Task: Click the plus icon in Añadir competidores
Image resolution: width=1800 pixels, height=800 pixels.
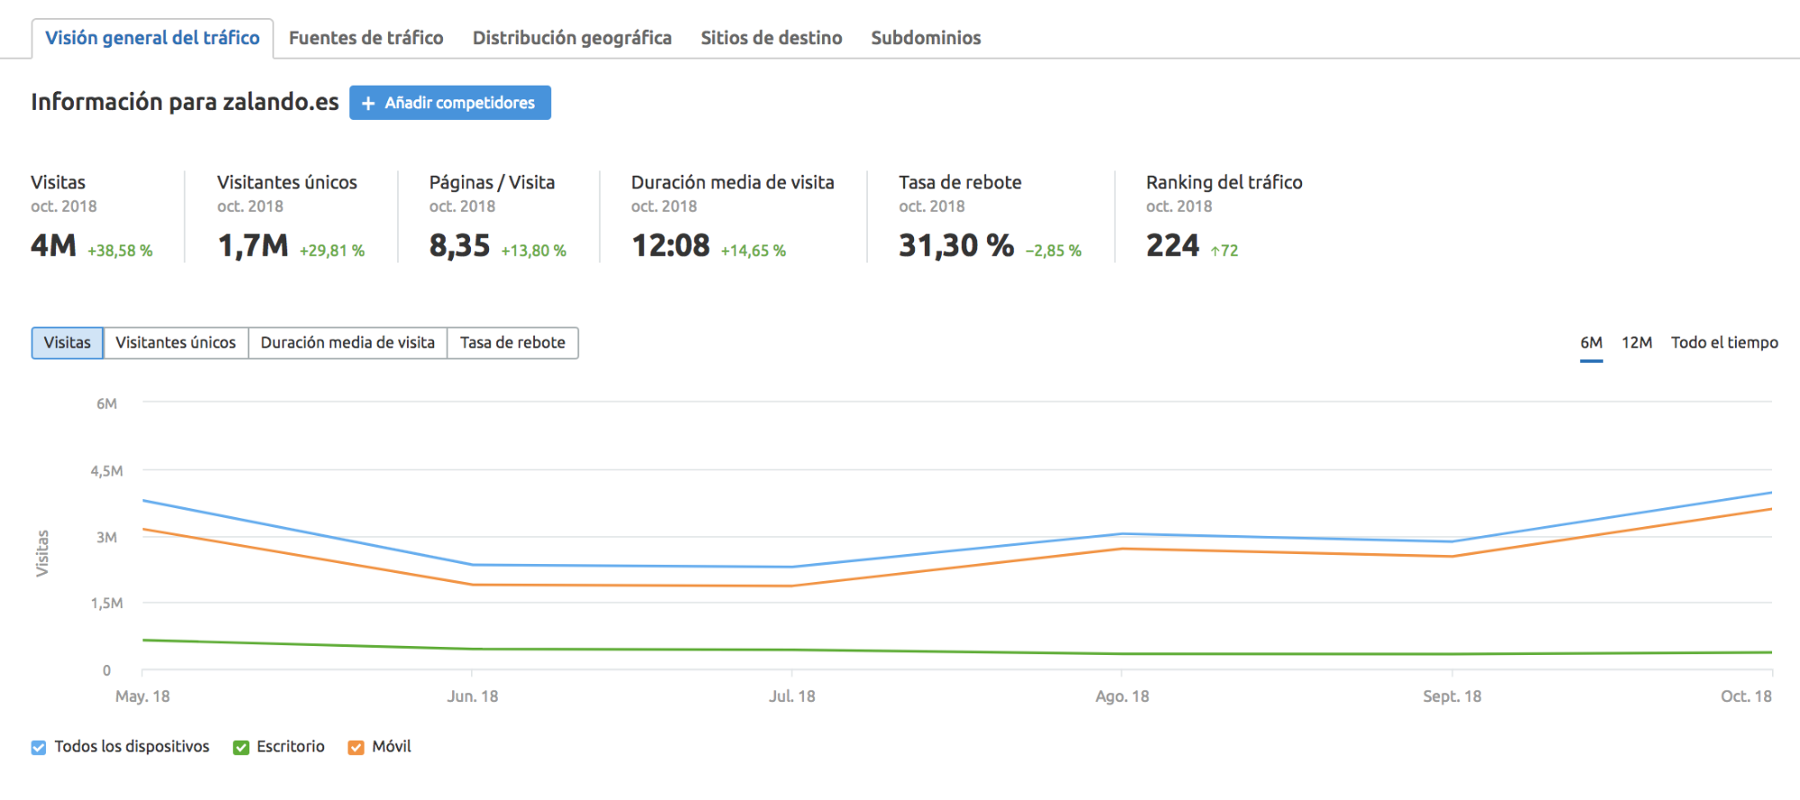Action: pos(367,104)
